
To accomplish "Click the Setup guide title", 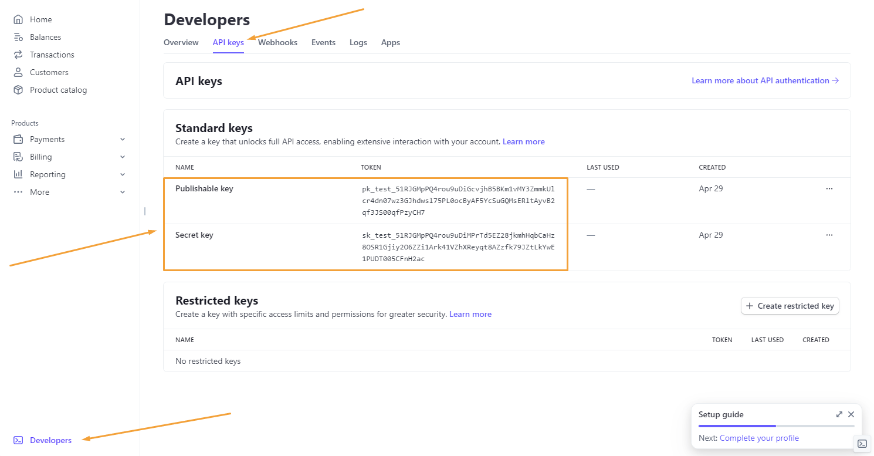I will 721,414.
